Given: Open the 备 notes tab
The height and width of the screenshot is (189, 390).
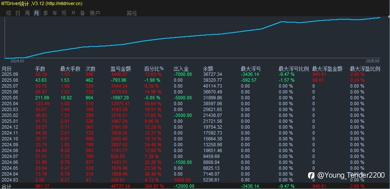Looking at the screenshot, I should (82, 13).
